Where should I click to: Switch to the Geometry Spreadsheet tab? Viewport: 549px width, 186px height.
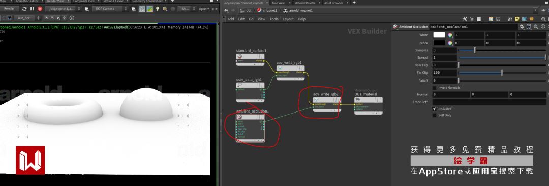[x=147, y=2]
